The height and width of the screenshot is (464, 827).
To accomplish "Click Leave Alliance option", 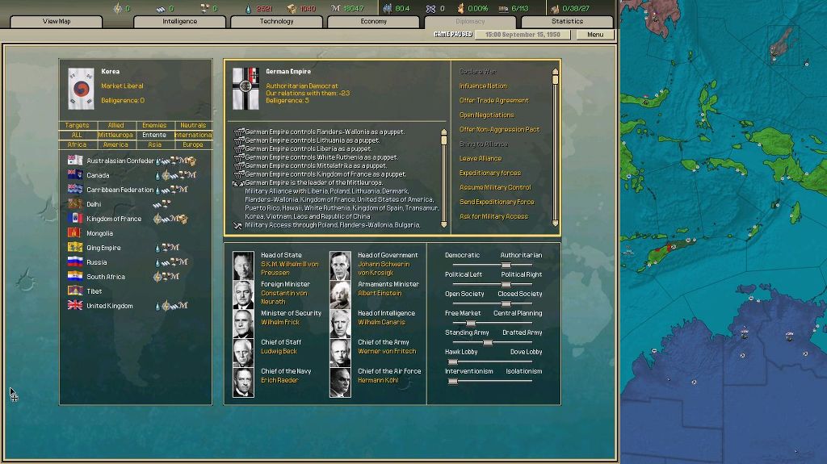I will [x=481, y=158].
